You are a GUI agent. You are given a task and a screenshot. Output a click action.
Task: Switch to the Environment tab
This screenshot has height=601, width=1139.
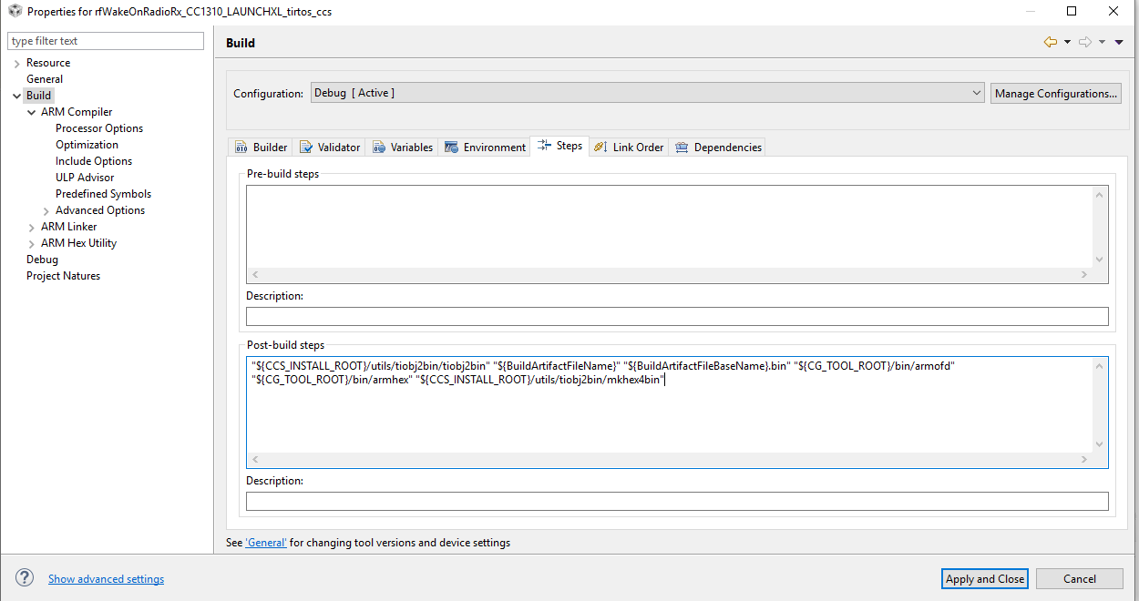point(485,147)
